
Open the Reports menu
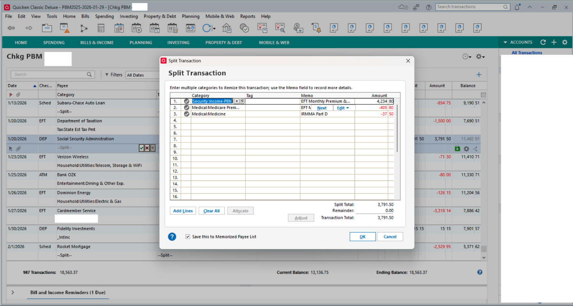(x=248, y=16)
